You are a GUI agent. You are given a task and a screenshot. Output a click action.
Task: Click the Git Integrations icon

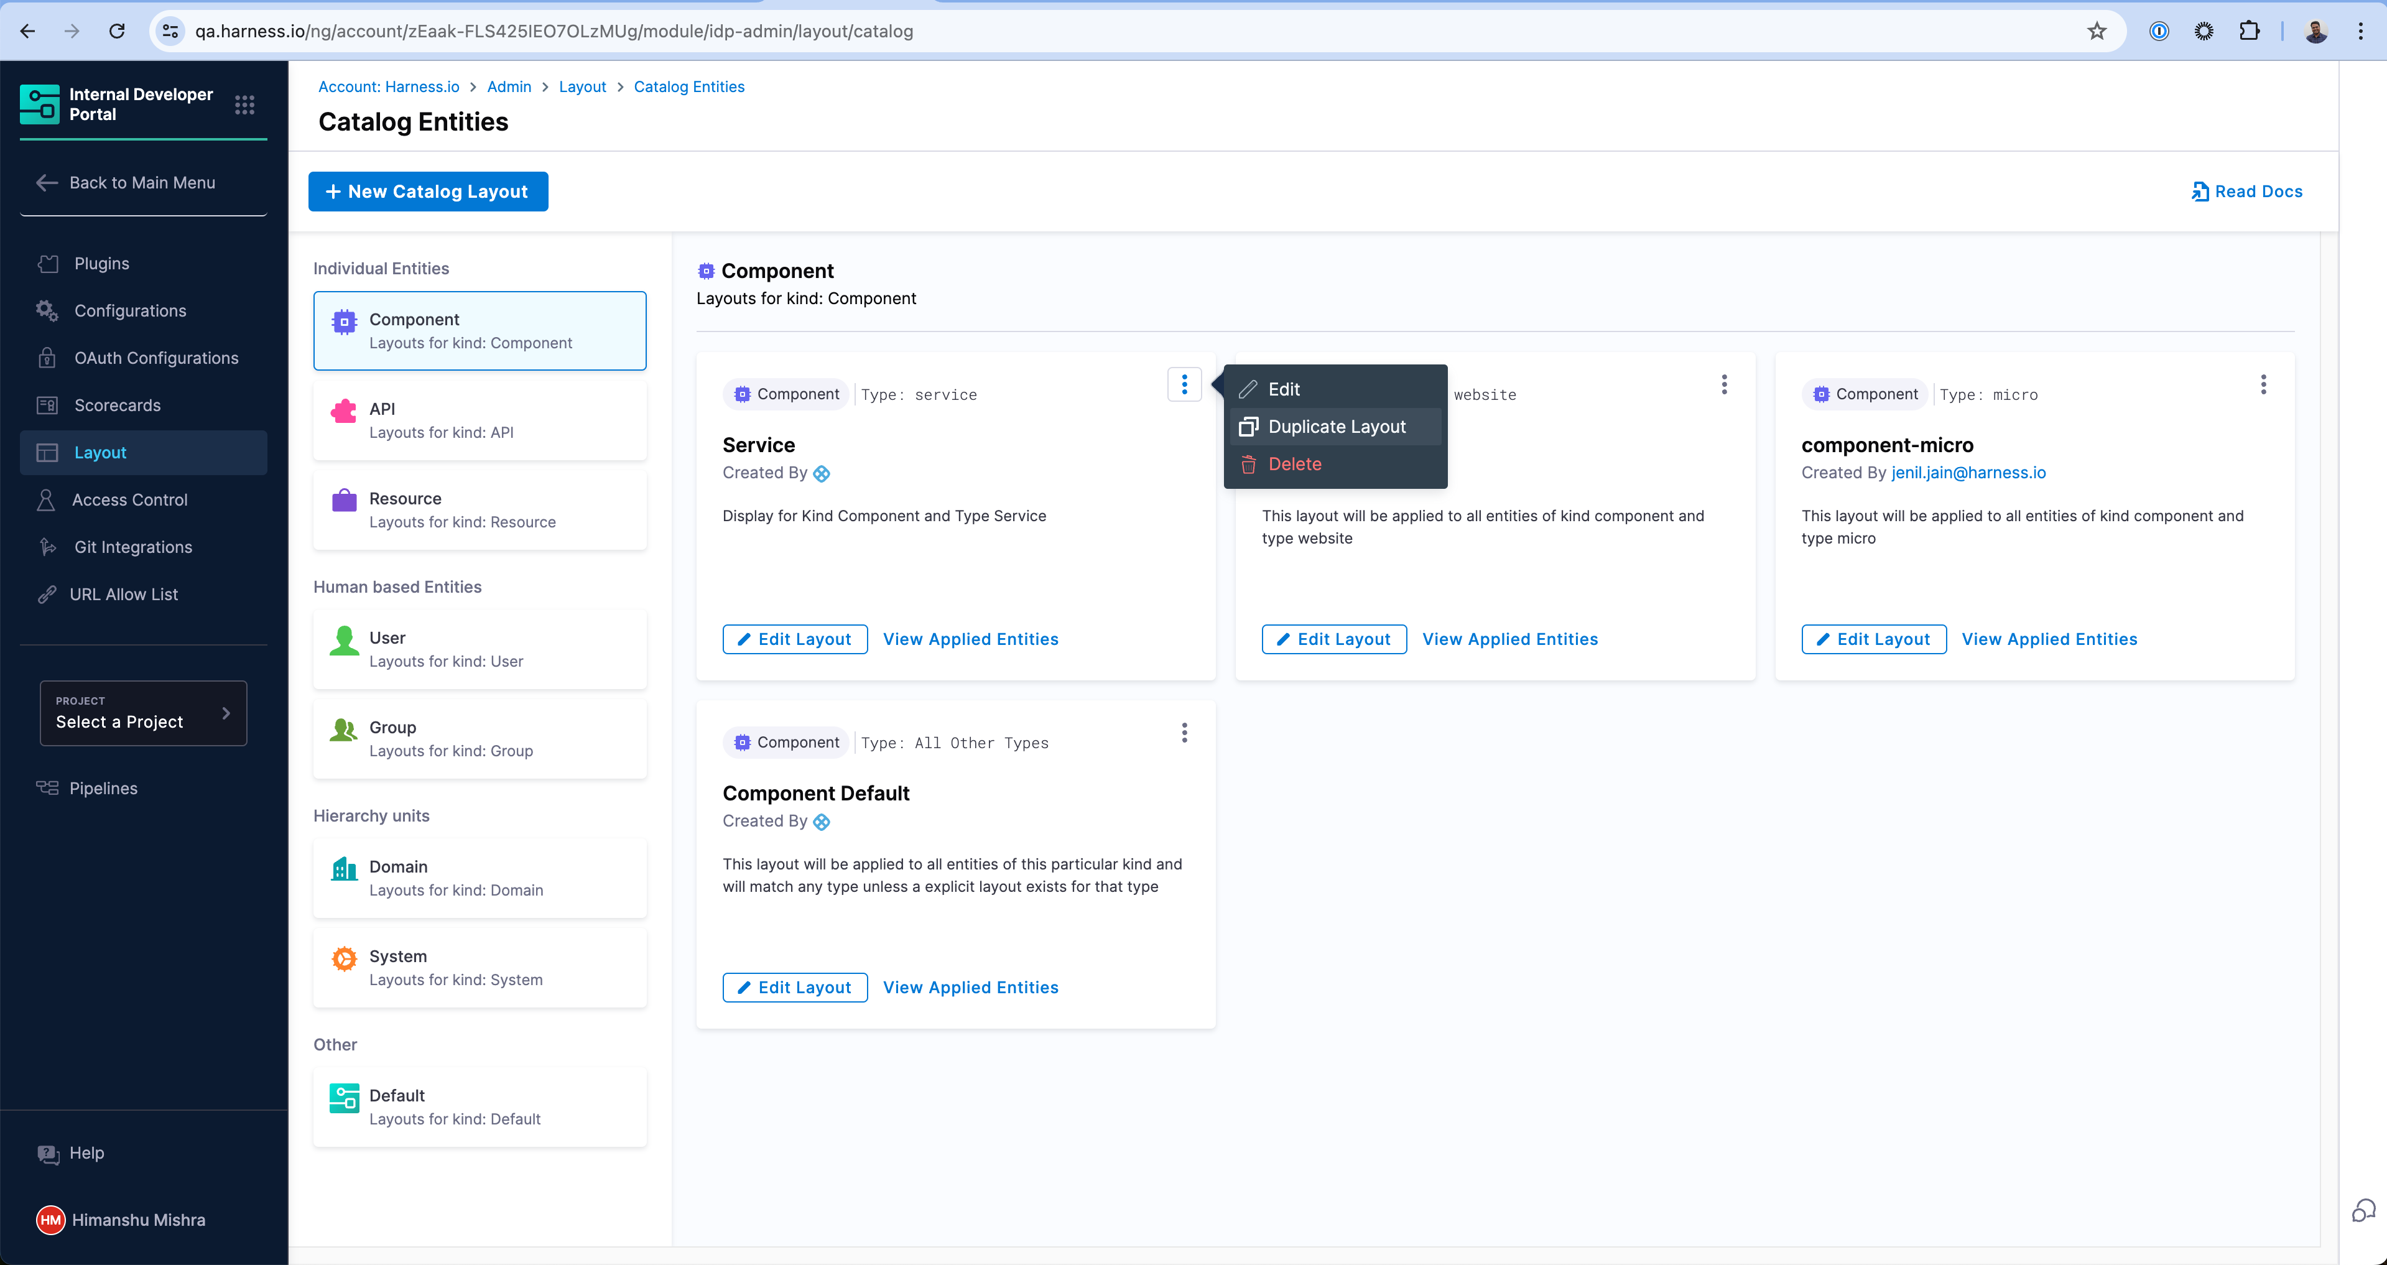coord(48,547)
